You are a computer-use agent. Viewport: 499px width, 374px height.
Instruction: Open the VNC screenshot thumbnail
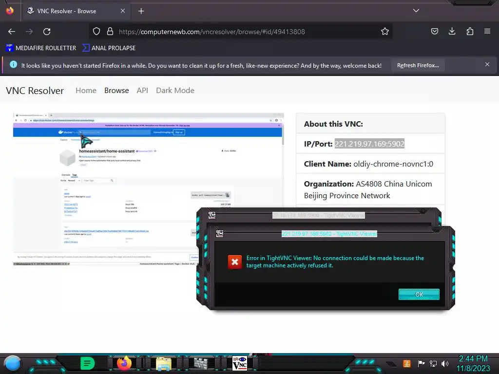coord(148,189)
